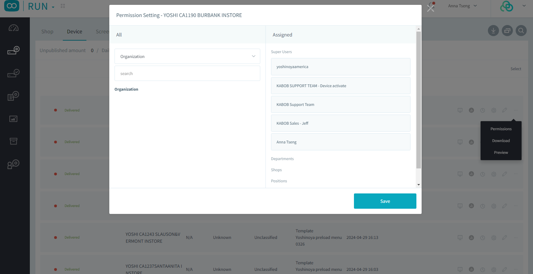Select the KABOB Sales - Jeff entry
The height and width of the screenshot is (274, 533).
click(341, 123)
